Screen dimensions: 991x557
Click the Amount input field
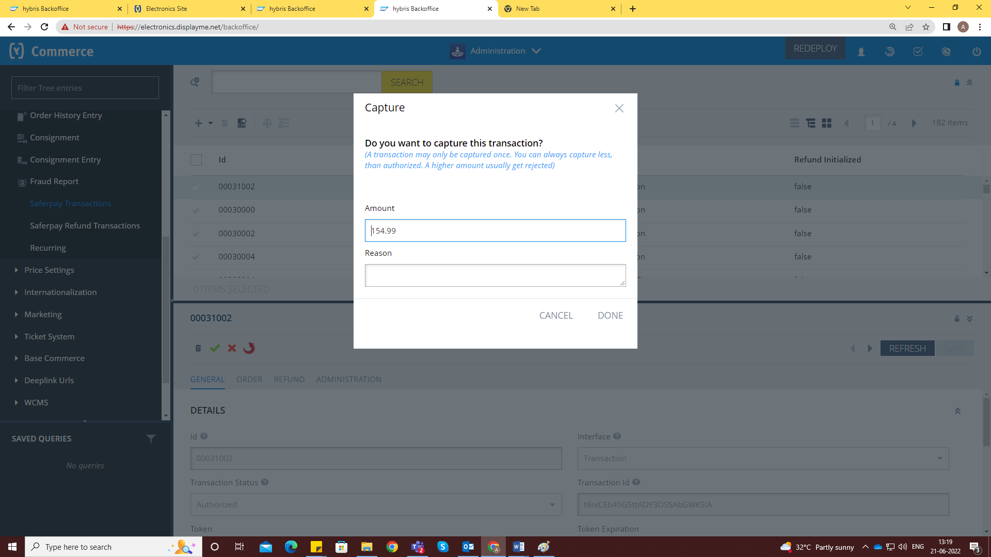[x=494, y=231]
